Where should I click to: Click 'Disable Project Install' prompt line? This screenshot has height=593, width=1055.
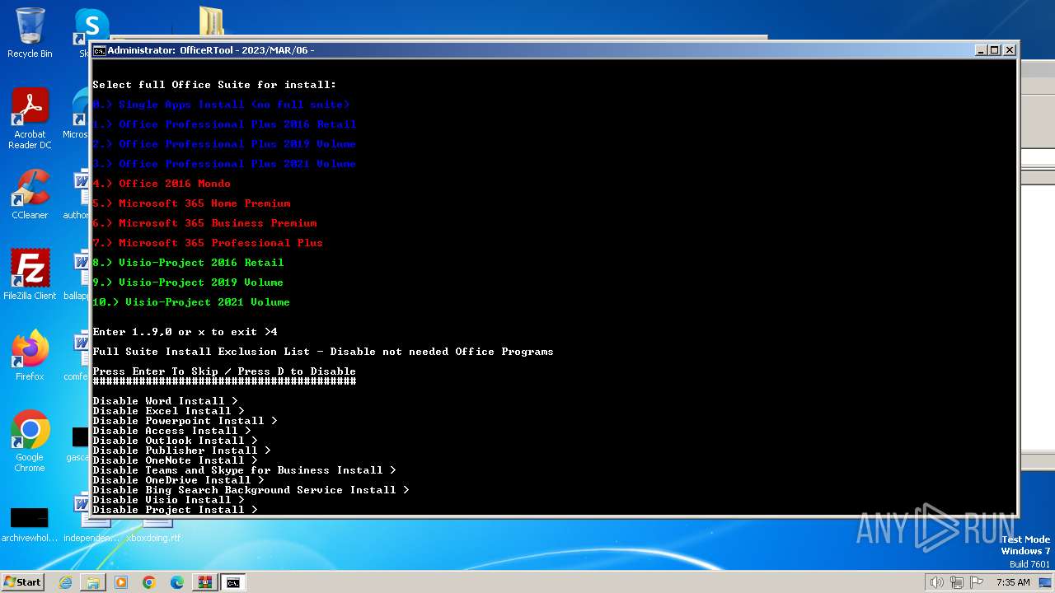(175, 510)
